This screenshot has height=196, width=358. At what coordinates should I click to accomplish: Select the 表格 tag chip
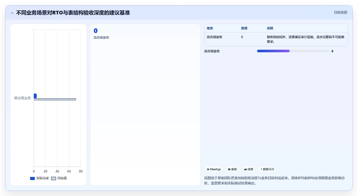[x=232, y=169]
